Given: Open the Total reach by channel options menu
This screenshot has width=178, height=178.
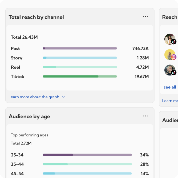Looking at the screenshot, I should [x=145, y=17].
